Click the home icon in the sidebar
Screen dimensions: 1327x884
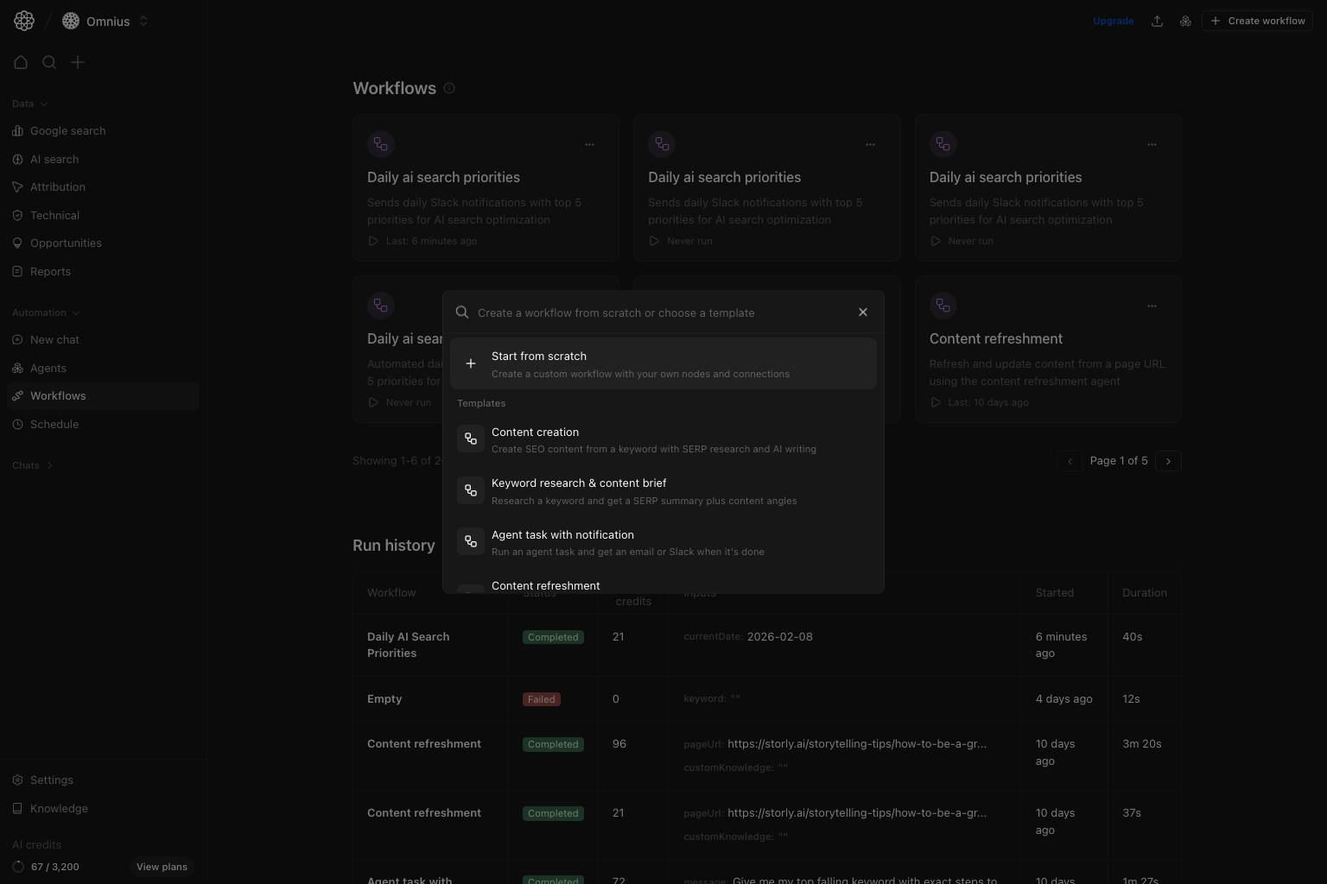(21, 61)
